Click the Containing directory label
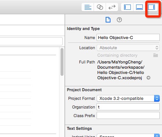 tap(117, 55)
